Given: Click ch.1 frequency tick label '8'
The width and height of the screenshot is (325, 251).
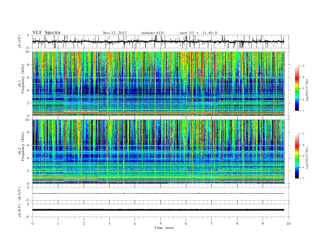Looking at the screenshot, I should [x=29, y=65].
